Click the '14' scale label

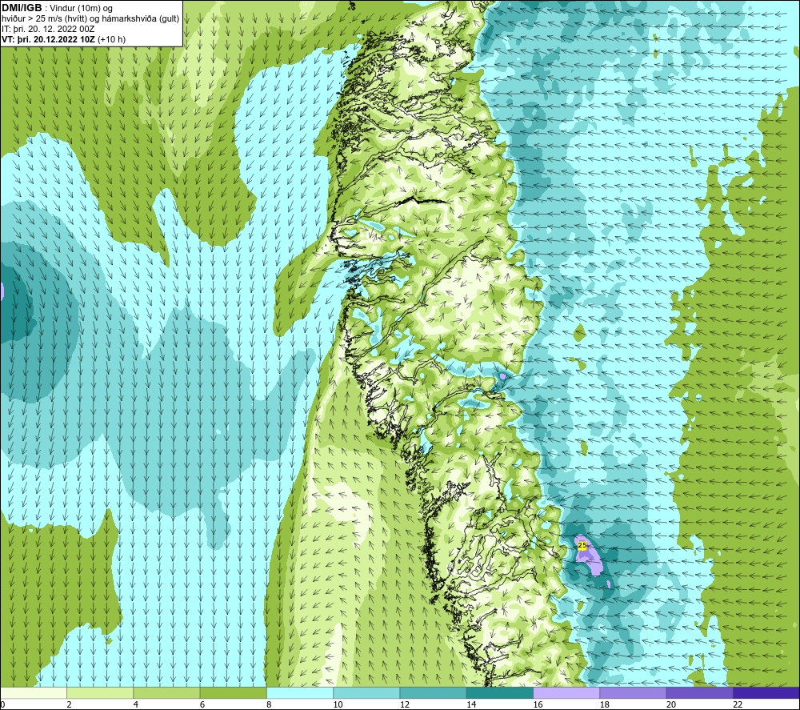[471, 704]
